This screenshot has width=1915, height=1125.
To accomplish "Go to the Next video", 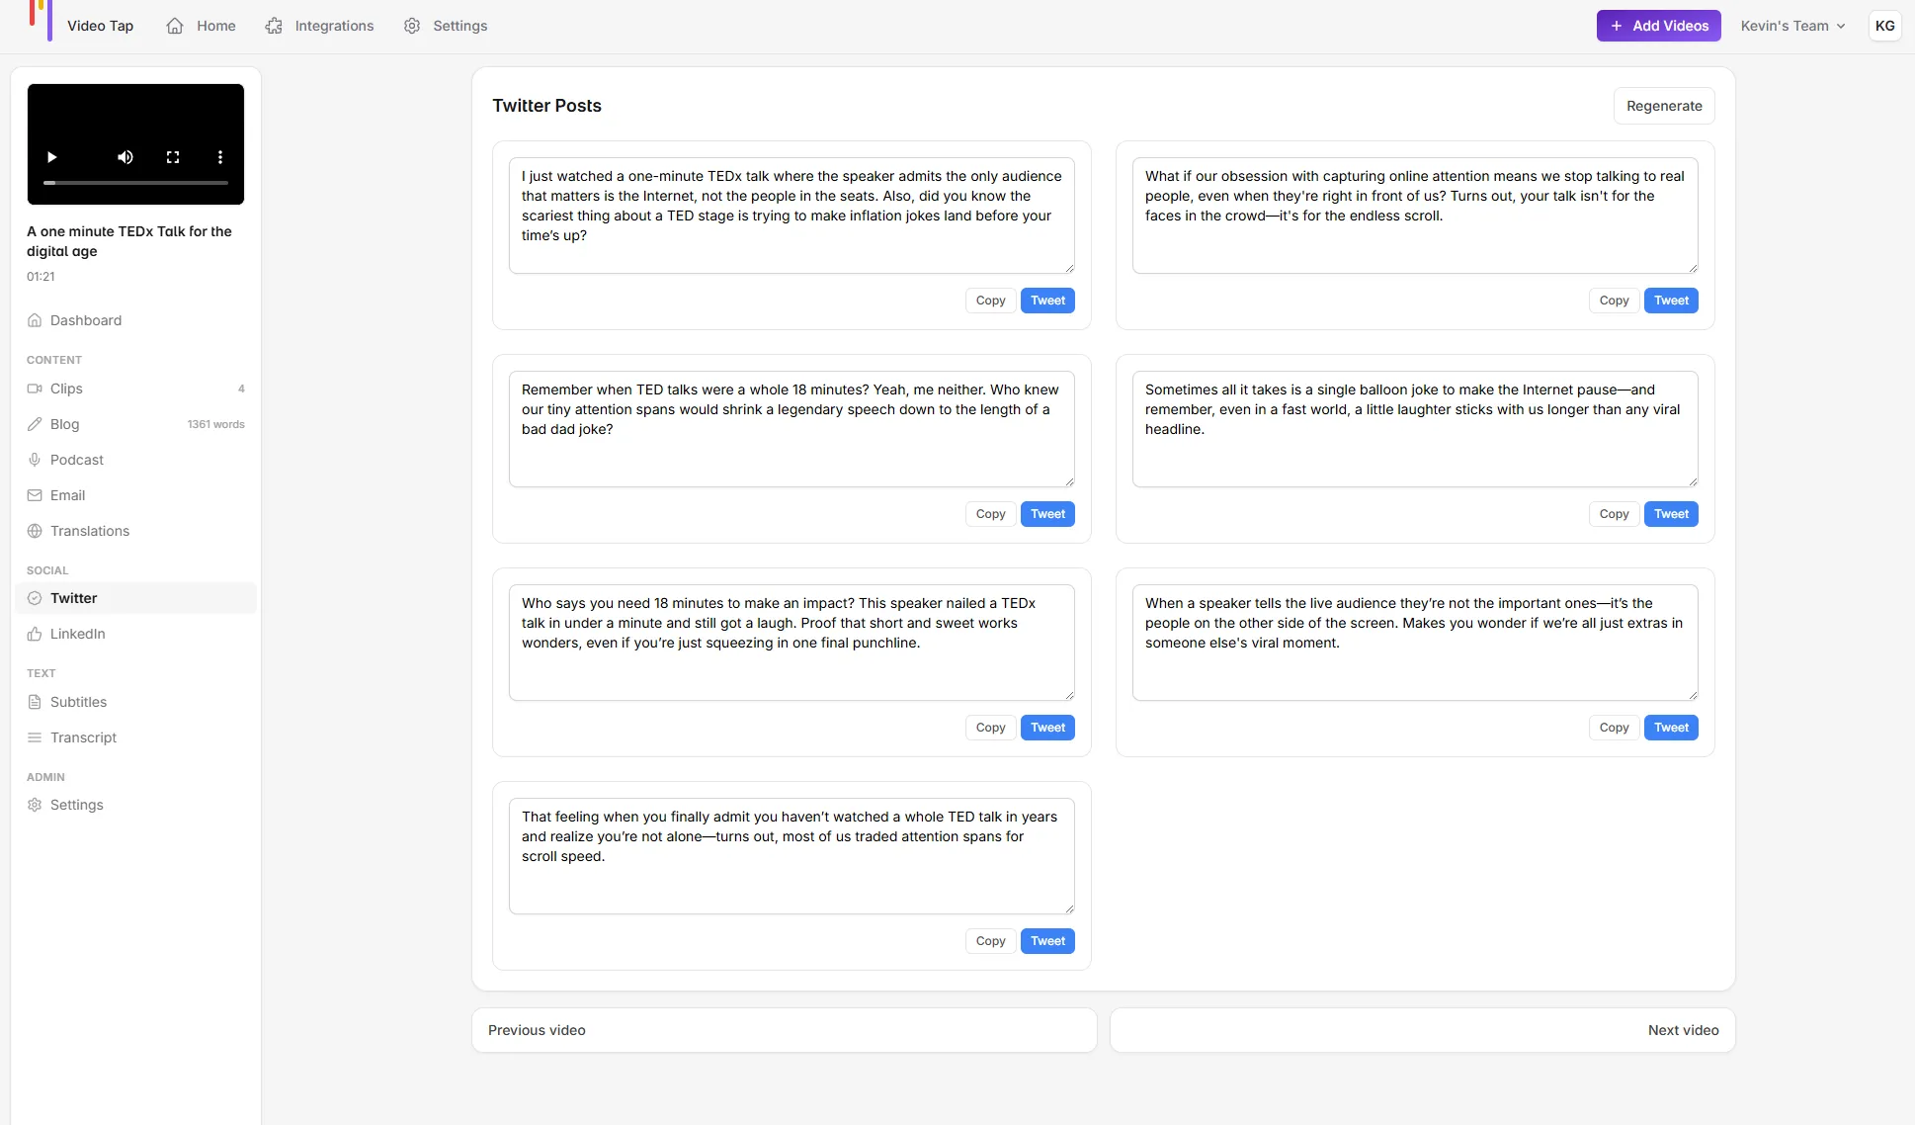I will (1423, 1030).
